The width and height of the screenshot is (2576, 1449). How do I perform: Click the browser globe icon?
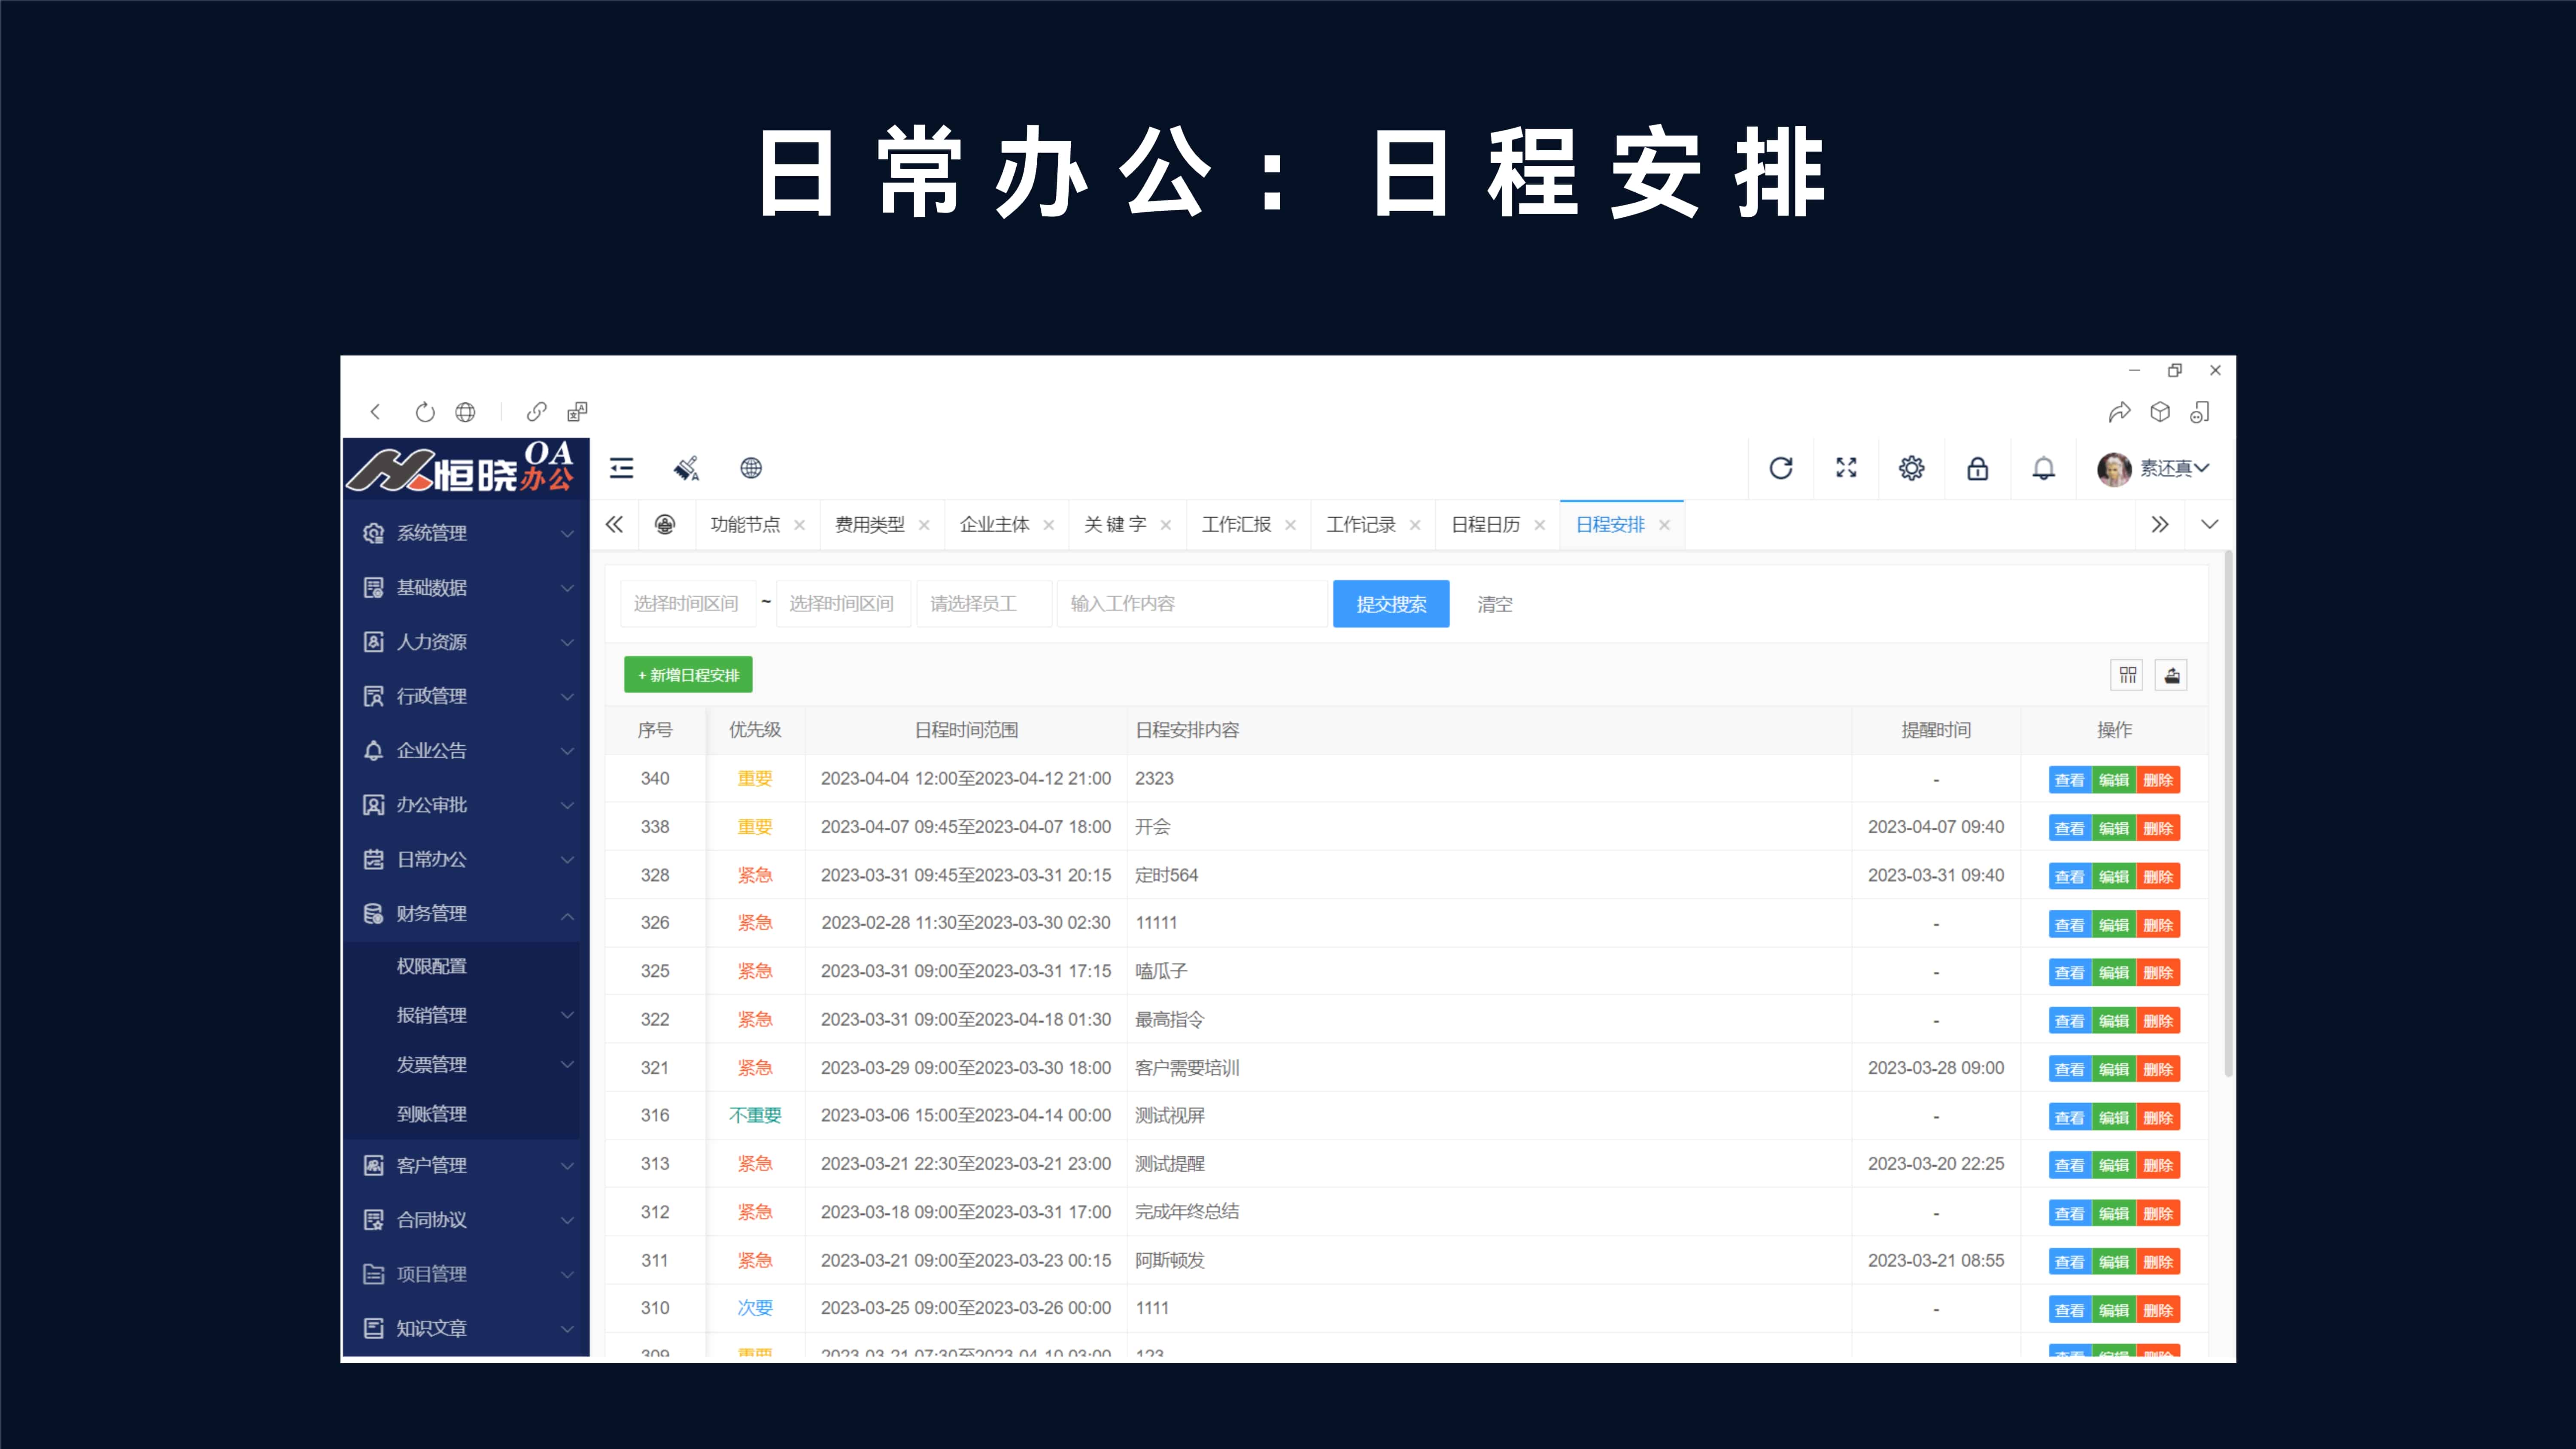[465, 412]
